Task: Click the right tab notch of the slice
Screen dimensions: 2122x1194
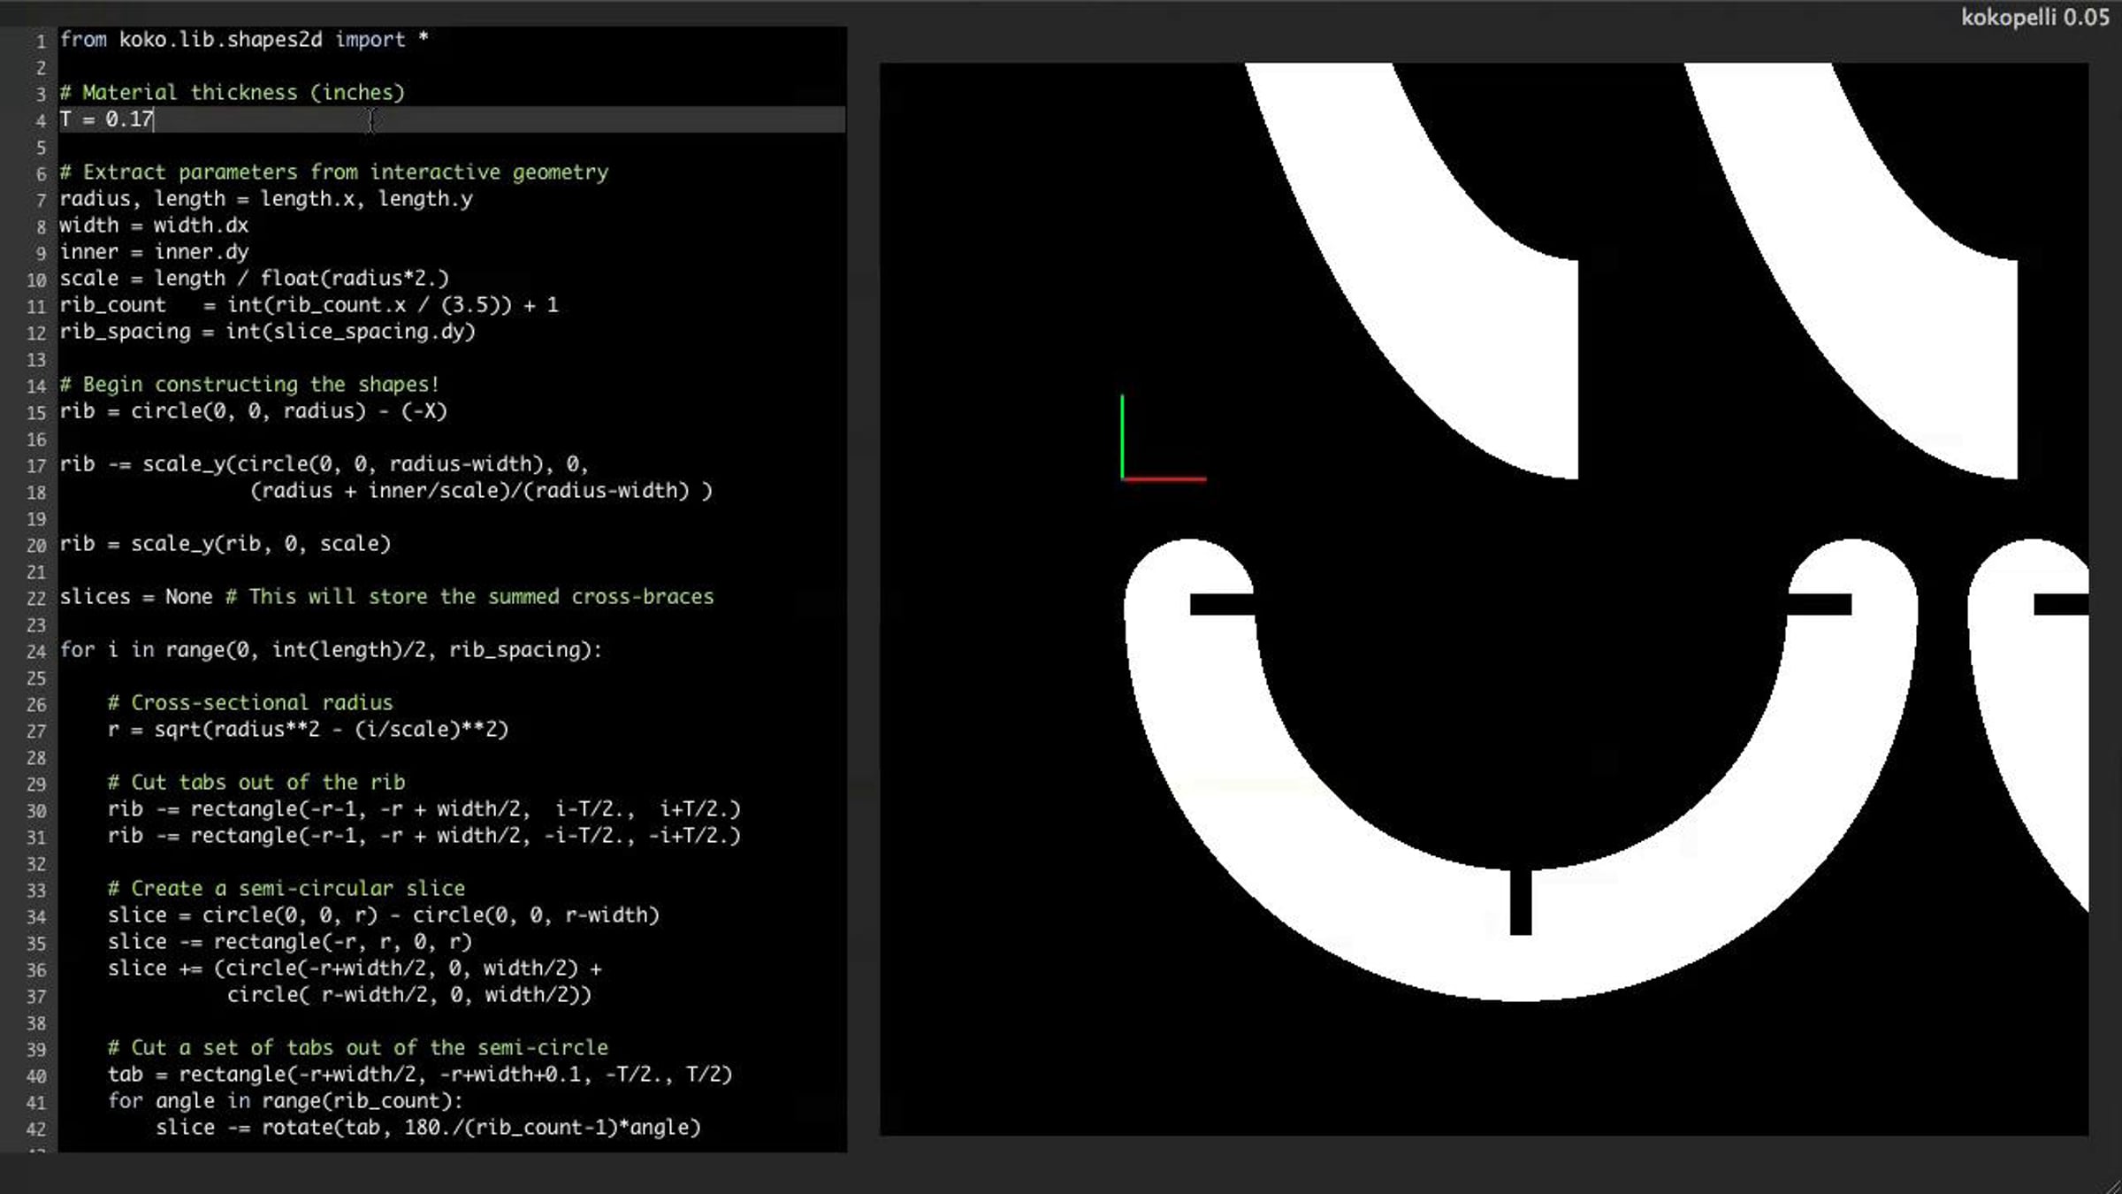Action: click(1820, 604)
